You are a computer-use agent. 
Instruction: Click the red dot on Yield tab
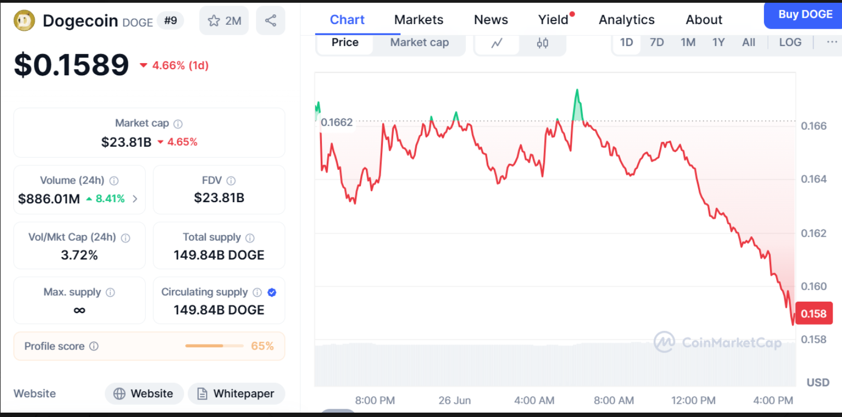click(x=572, y=14)
